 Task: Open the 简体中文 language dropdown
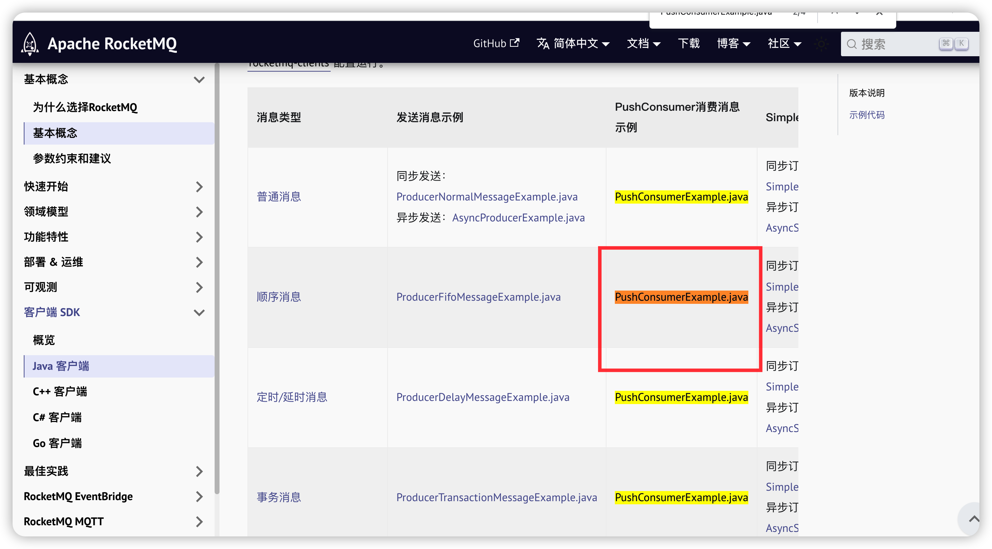point(573,43)
